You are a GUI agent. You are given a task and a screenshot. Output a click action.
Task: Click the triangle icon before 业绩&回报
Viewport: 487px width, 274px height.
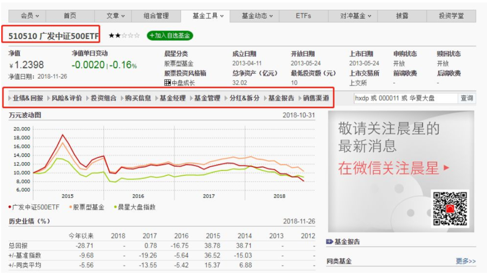9,98
